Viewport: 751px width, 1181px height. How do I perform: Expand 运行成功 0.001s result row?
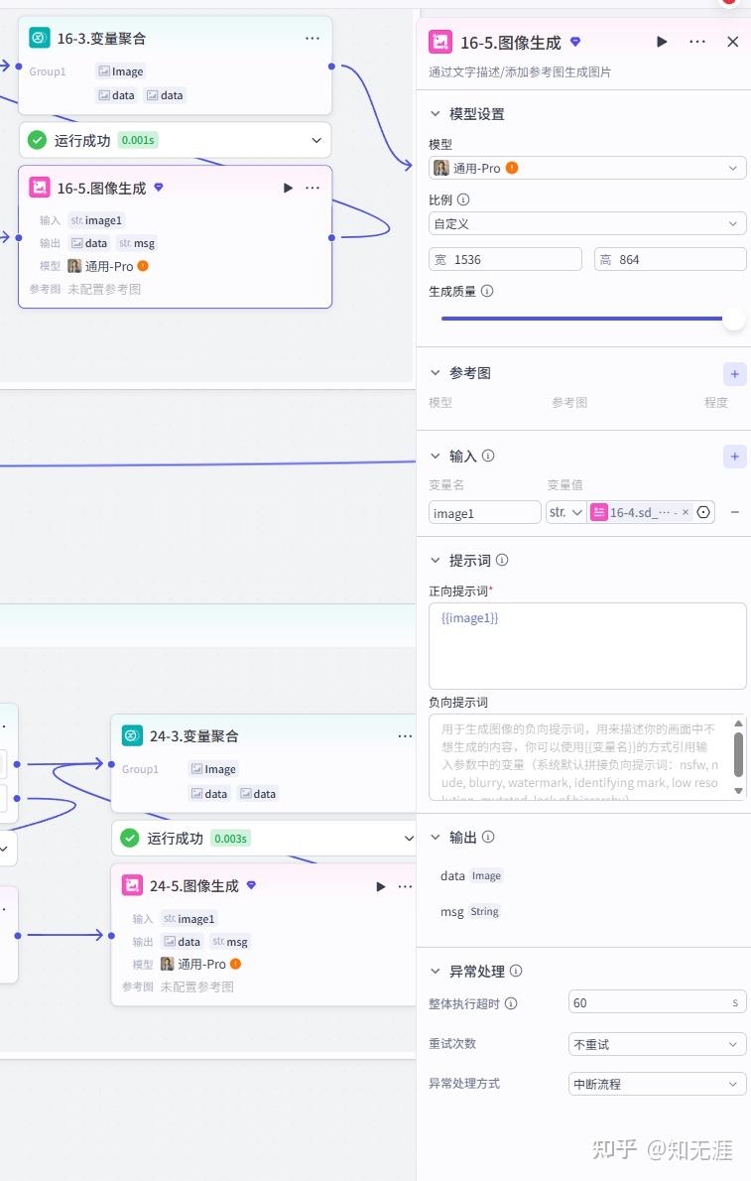(x=316, y=140)
